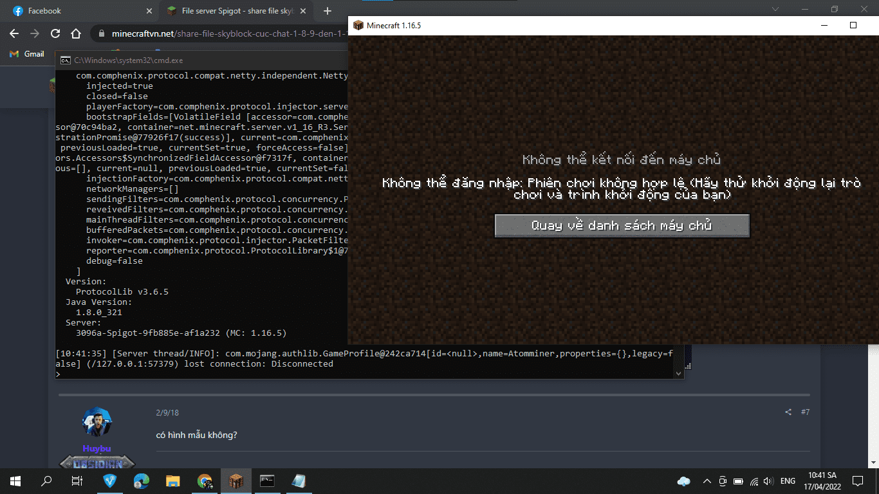Open Wi-Fi network settings from the tray
Image resolution: width=879 pixels, height=494 pixels.
(753, 481)
